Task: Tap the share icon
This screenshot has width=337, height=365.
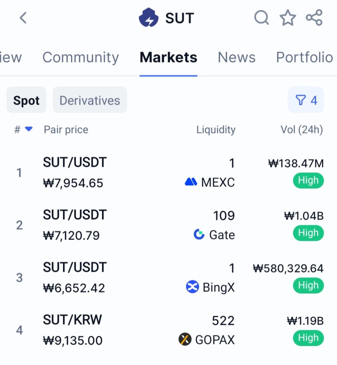Action: click(314, 17)
